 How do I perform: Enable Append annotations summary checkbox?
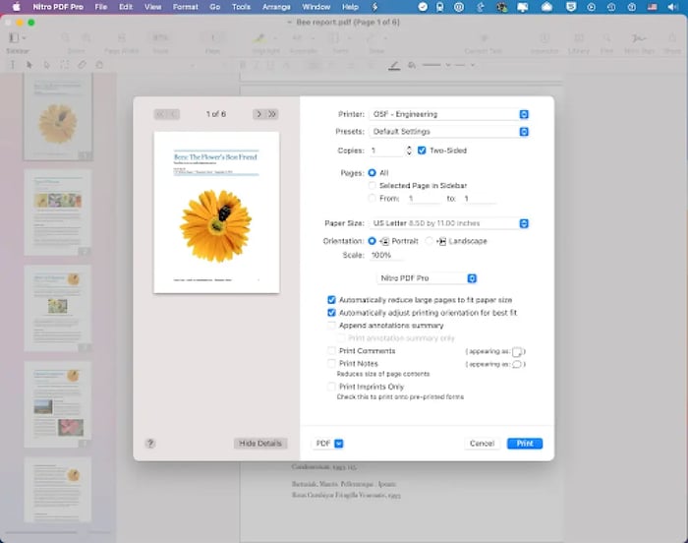click(x=332, y=326)
